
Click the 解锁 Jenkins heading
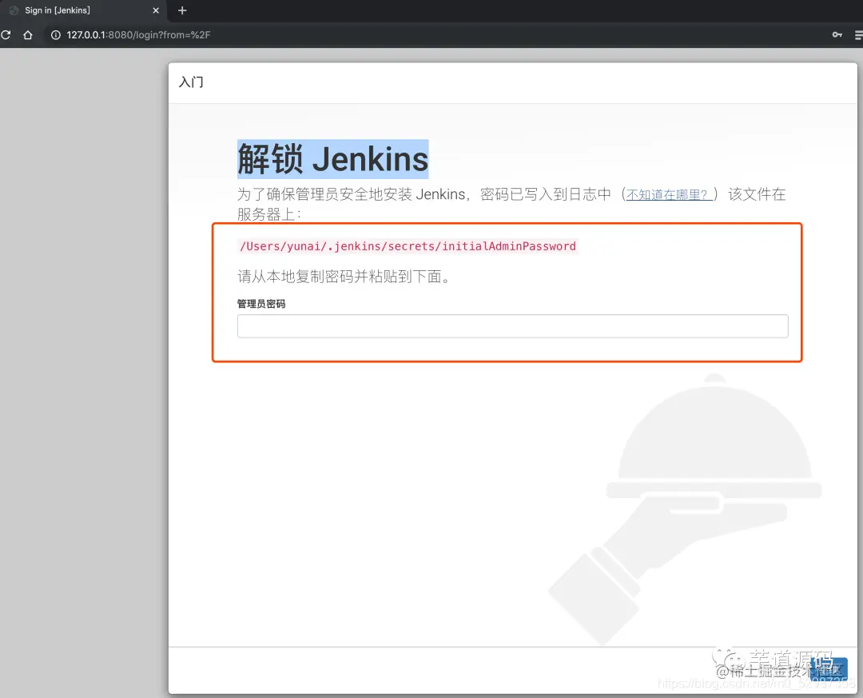[333, 159]
